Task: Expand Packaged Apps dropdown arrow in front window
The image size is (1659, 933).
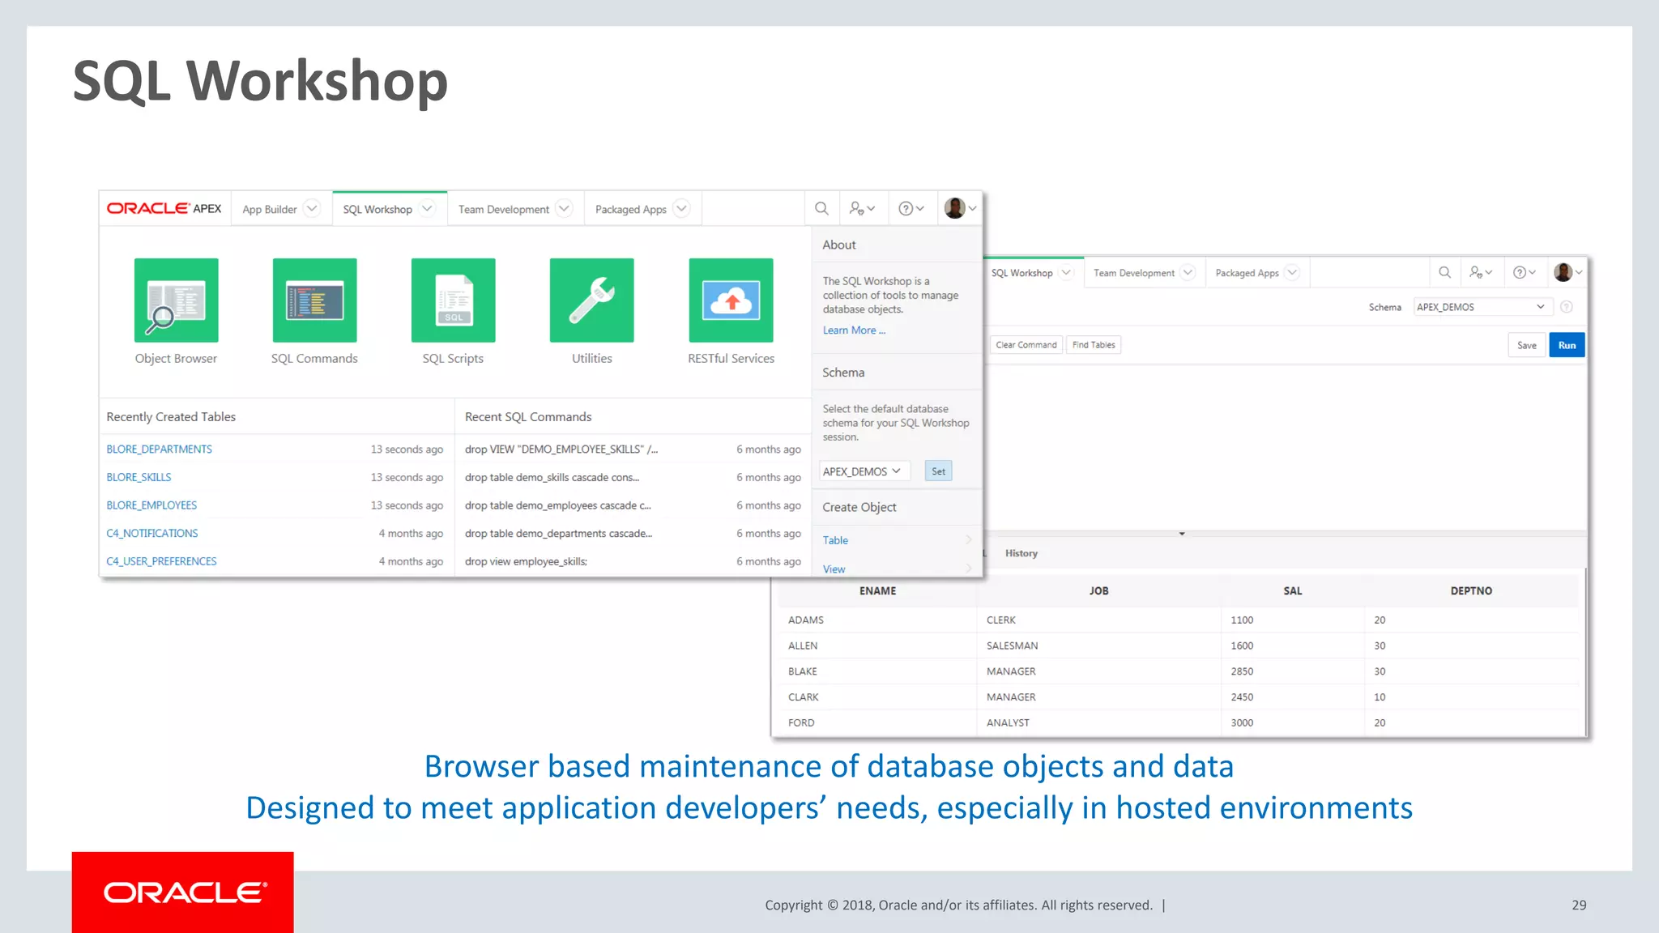Action: [681, 209]
